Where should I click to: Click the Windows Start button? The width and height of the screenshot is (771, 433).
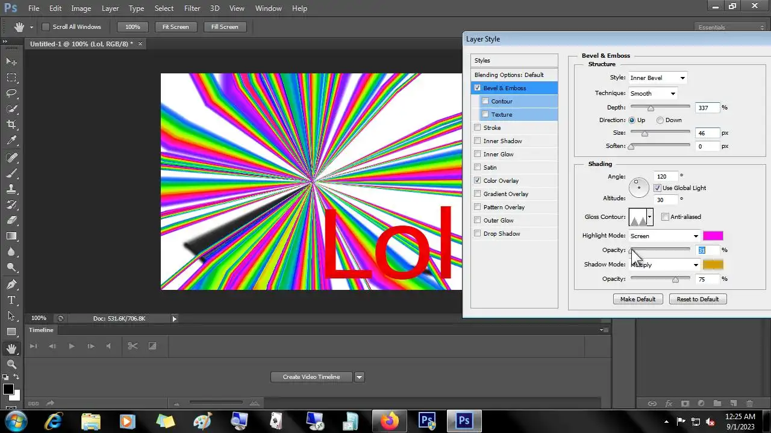[x=14, y=420]
